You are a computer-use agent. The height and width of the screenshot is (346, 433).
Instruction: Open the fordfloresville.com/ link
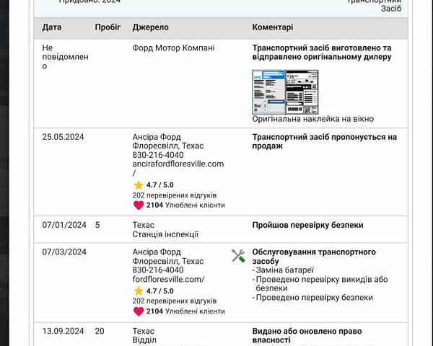[x=168, y=280]
